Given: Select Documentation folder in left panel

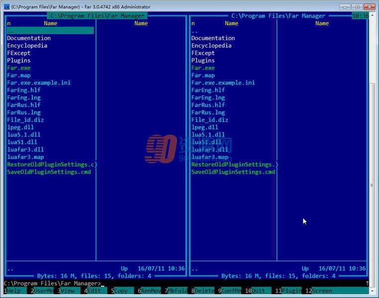Looking at the screenshot, I should click(x=29, y=38).
